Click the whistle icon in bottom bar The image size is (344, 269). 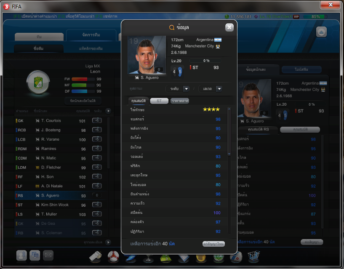pos(96,256)
